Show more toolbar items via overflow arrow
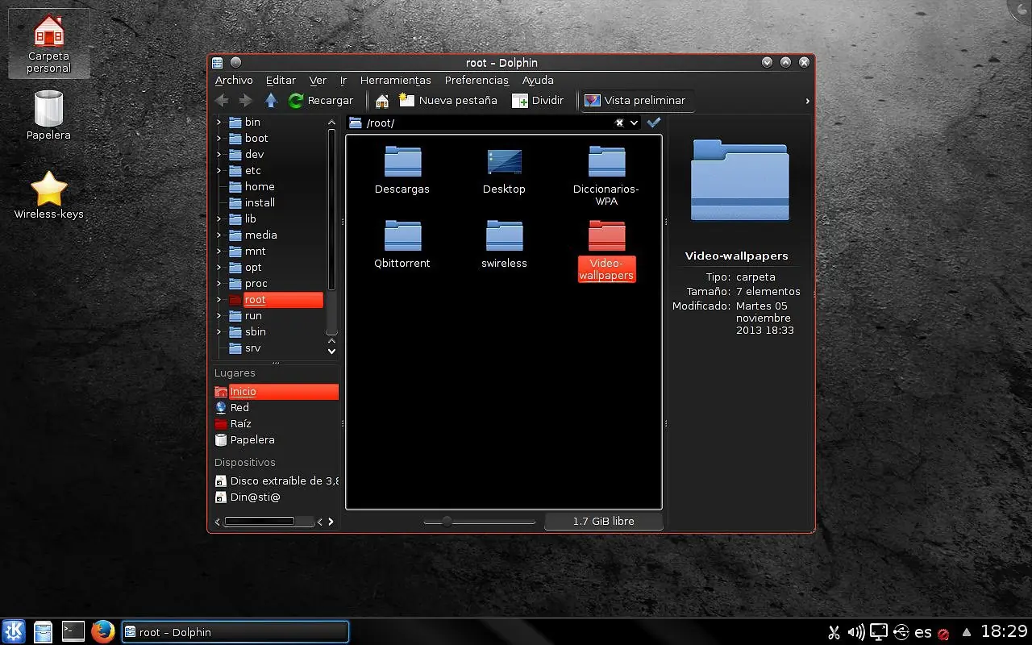 807,101
